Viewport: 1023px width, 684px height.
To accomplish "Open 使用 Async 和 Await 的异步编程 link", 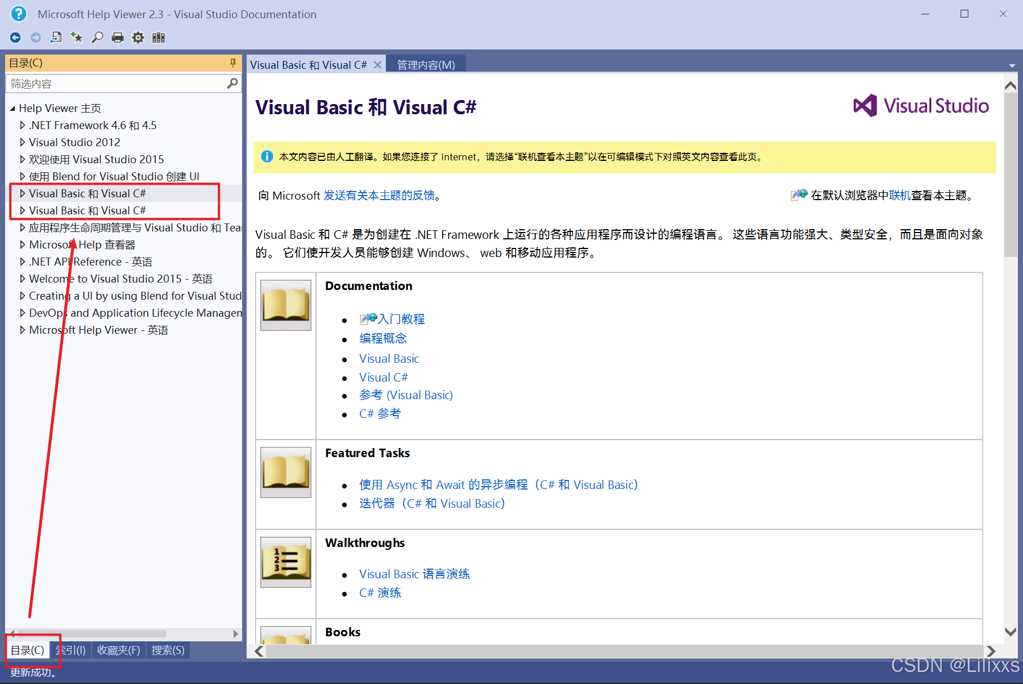I will click(498, 484).
